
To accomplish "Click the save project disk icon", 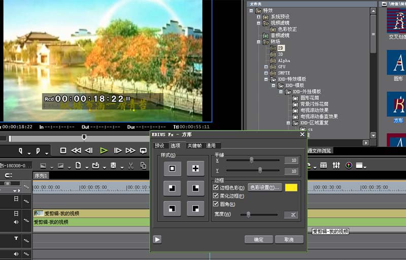I will [x=113, y=166].
